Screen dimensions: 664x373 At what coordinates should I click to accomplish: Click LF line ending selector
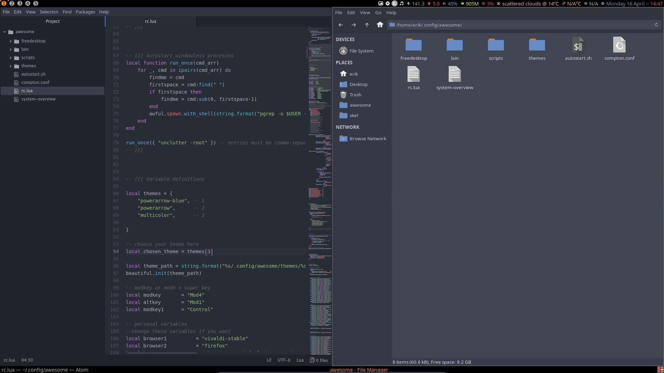point(269,360)
